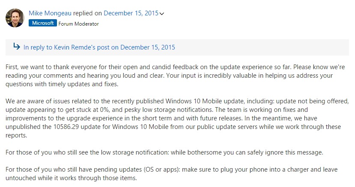Click the '10586.29' build number in the text
The width and height of the screenshot is (355, 187).
66,127
